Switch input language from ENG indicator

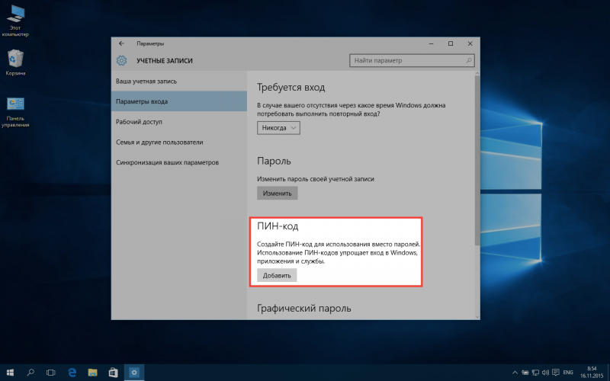(x=567, y=373)
